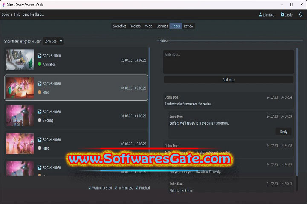Screen dimensions: 307x204
Task: Click timestamp 24.07.23, 14:56:14
Action: pos(279,97)
